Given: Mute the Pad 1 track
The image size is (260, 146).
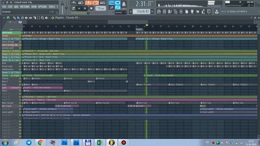Looking at the screenshot, I should pos(20,91).
